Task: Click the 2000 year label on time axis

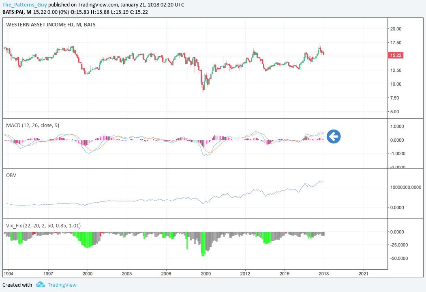Action: tap(88, 274)
